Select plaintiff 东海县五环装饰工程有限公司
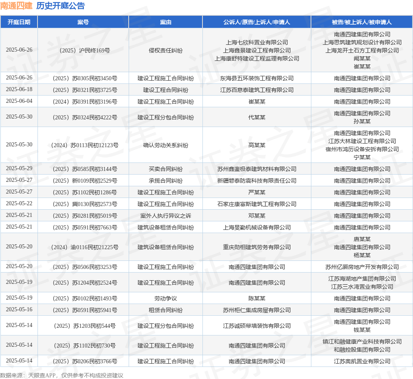Image resolution: width=413 pixels, height=379 pixels. click(x=257, y=78)
